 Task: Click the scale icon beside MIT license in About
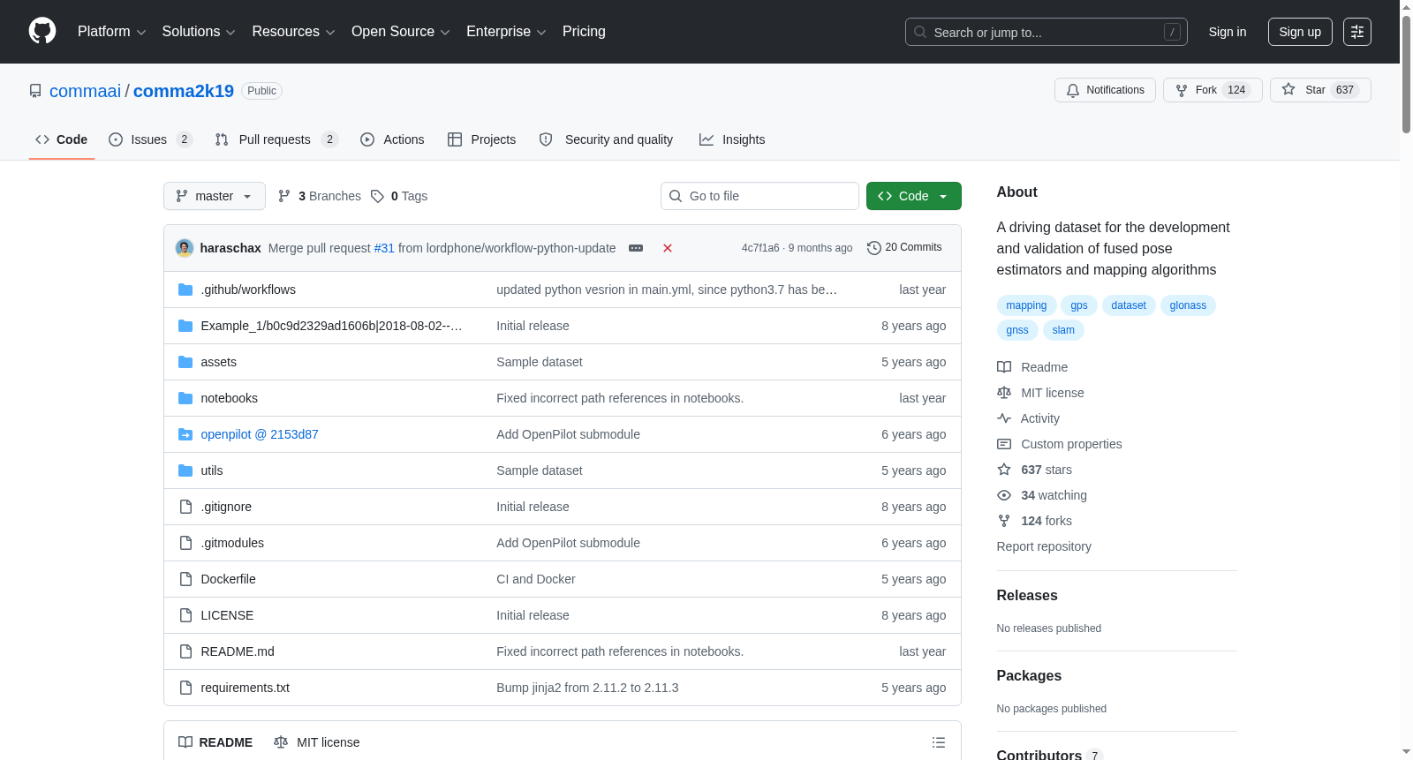(1004, 393)
